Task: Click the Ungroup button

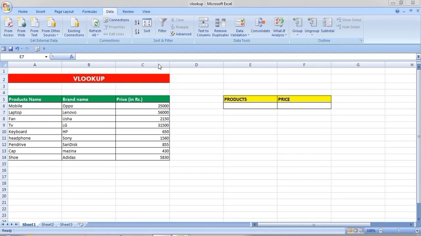Action: [x=312, y=27]
